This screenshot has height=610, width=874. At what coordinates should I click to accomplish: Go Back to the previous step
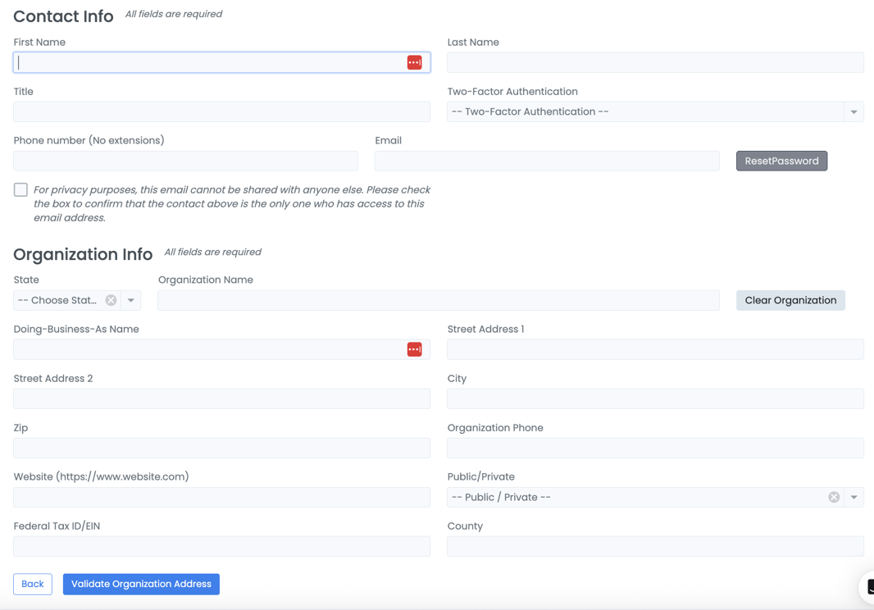33,585
